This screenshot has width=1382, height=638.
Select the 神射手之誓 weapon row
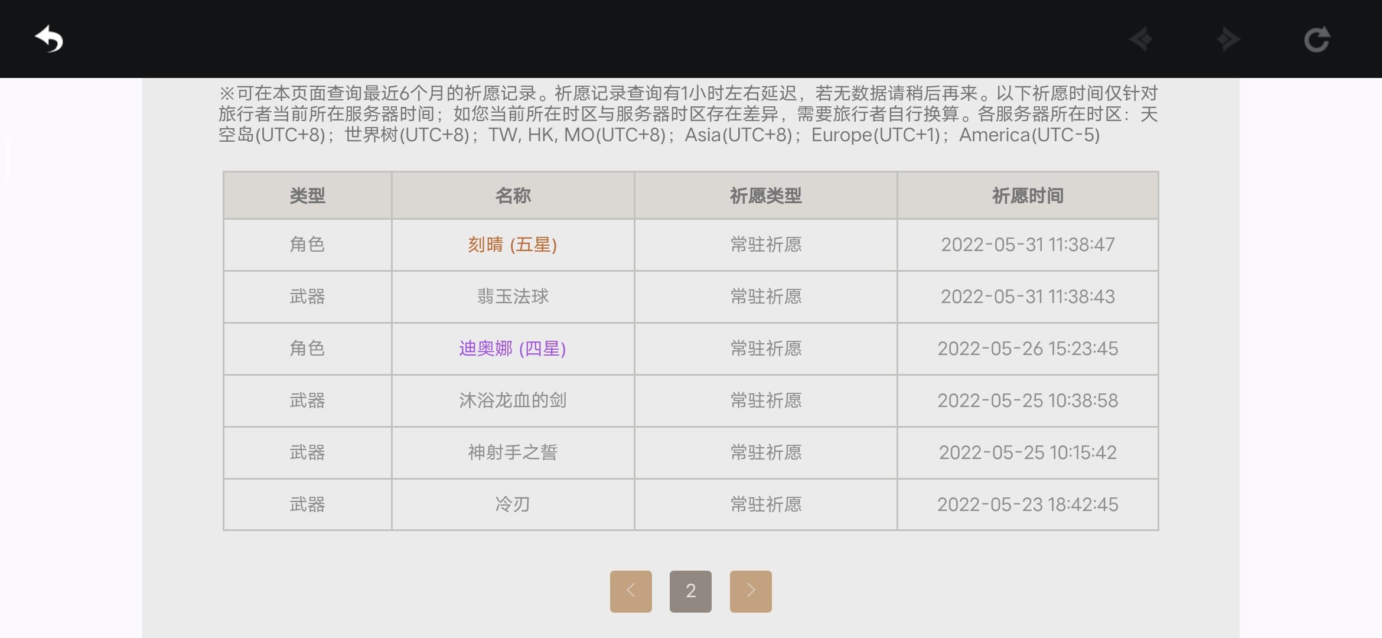[690, 453]
